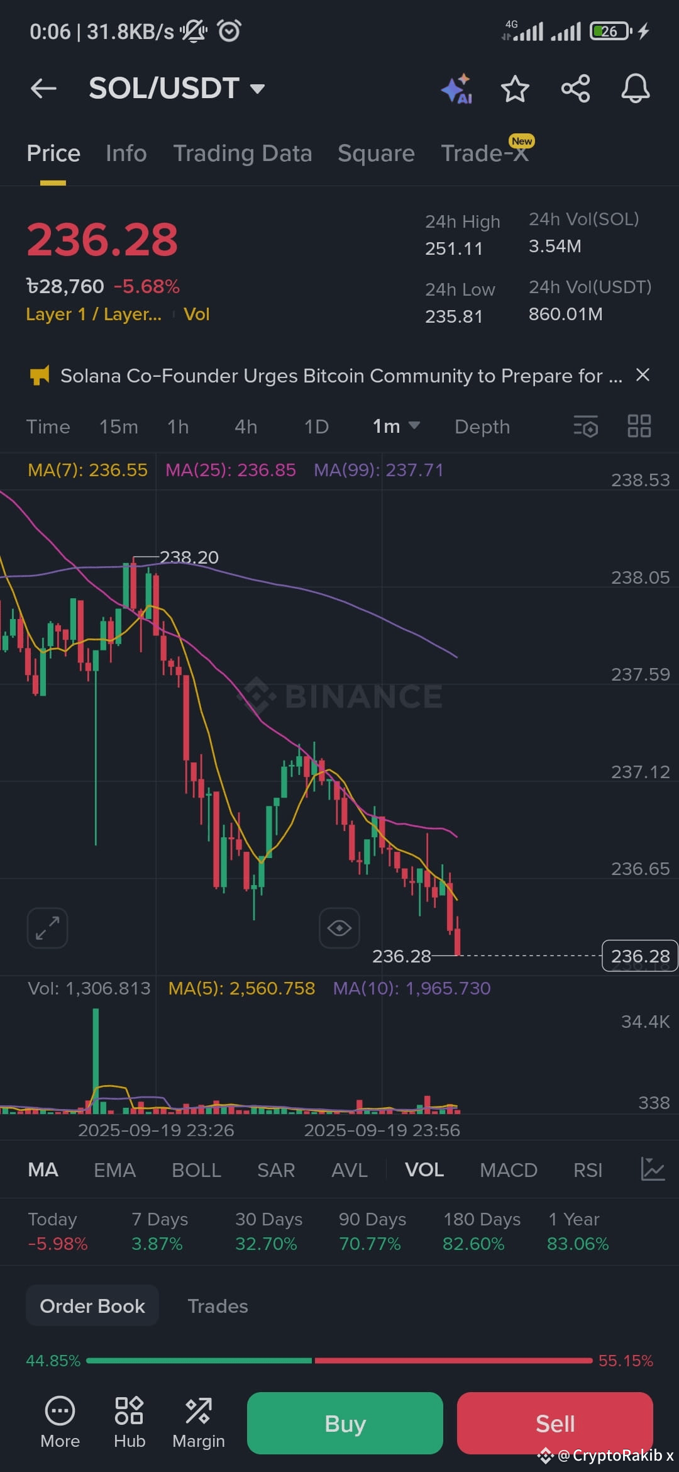The image size is (679, 1472).
Task: Tap the muted notifications status icon
Action: [x=194, y=30]
